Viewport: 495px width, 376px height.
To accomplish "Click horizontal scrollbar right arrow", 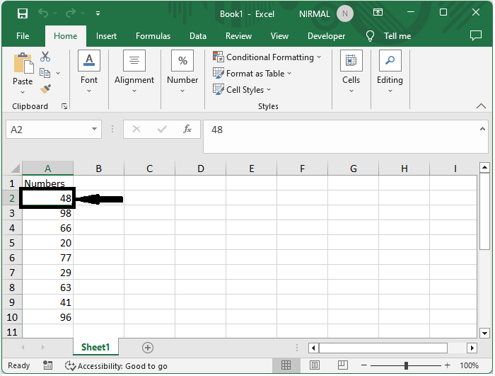I will pos(472,348).
